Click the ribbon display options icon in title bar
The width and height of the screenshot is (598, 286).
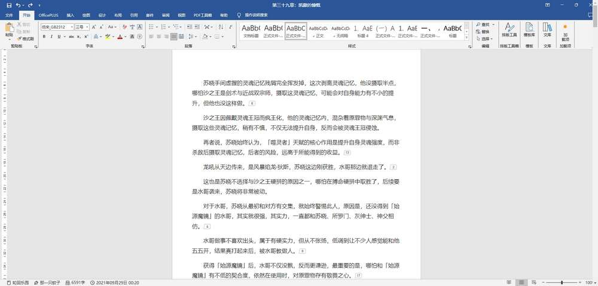pos(548,5)
